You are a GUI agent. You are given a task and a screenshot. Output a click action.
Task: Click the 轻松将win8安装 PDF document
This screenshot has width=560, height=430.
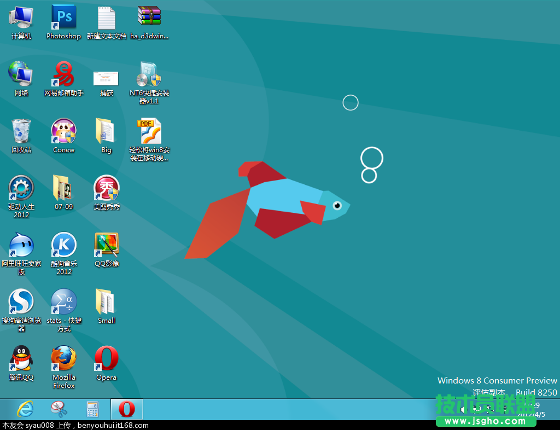149,131
